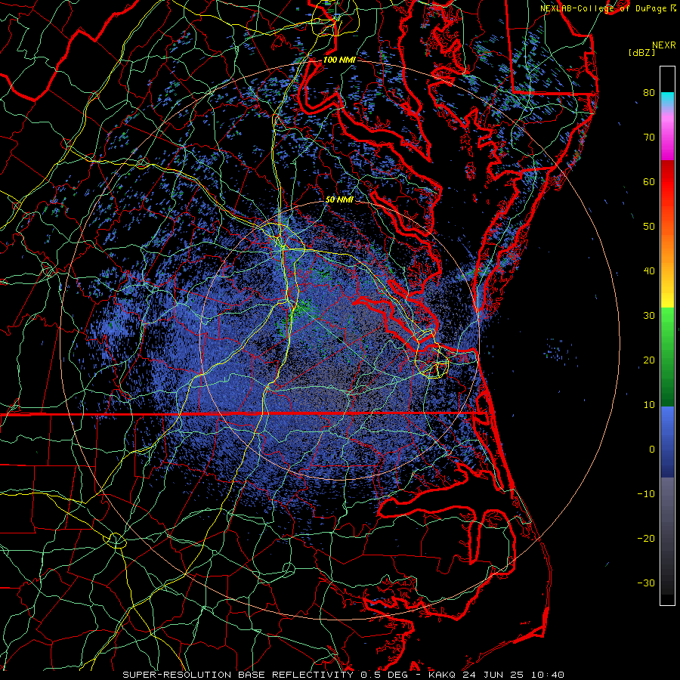This screenshot has height=680, width=680.
Task: Click the "100 NMI" range ring label
Action: 339,60
